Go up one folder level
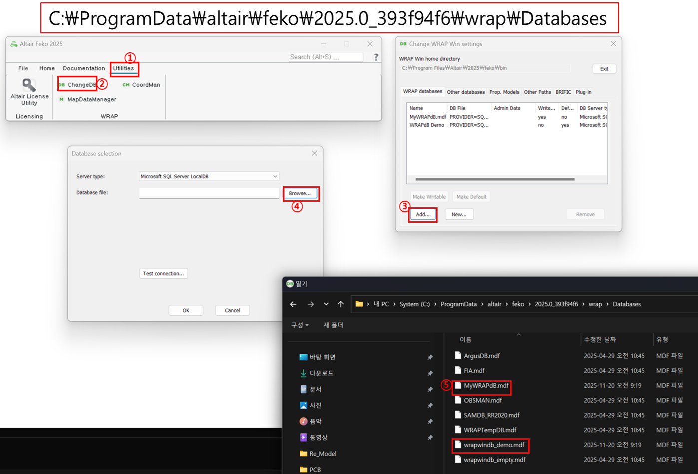Image resolution: width=698 pixels, height=474 pixels. [341, 304]
